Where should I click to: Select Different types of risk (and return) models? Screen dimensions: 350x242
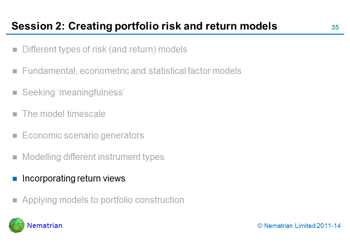[105, 50]
